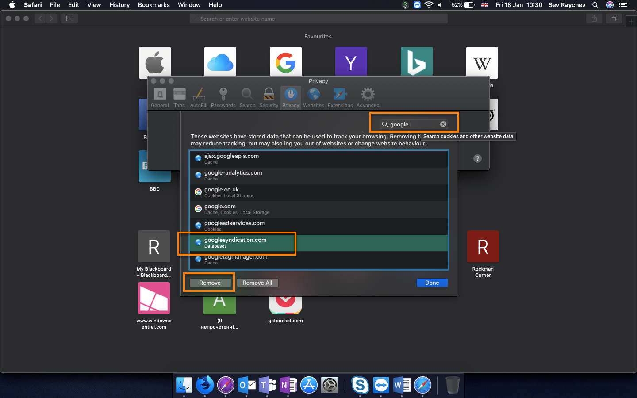Open the AutoFill preferences pane
637x398 pixels.
tap(199, 97)
